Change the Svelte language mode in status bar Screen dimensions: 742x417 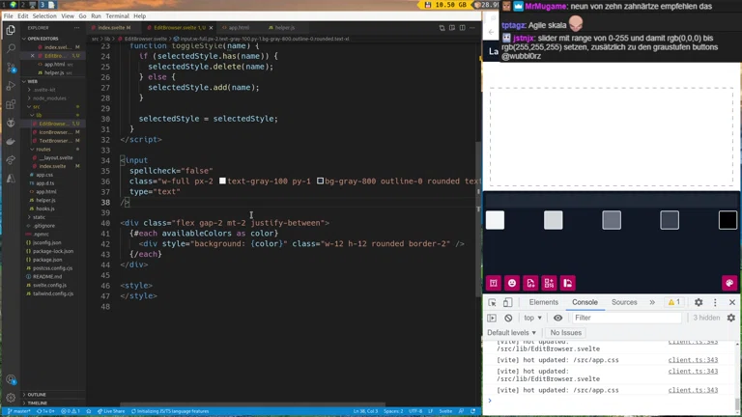(445, 411)
